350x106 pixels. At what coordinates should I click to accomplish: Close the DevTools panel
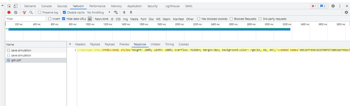[x=347, y=6]
